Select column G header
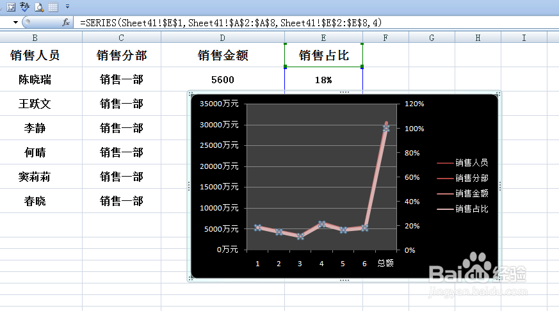559x311 pixels. (432, 38)
